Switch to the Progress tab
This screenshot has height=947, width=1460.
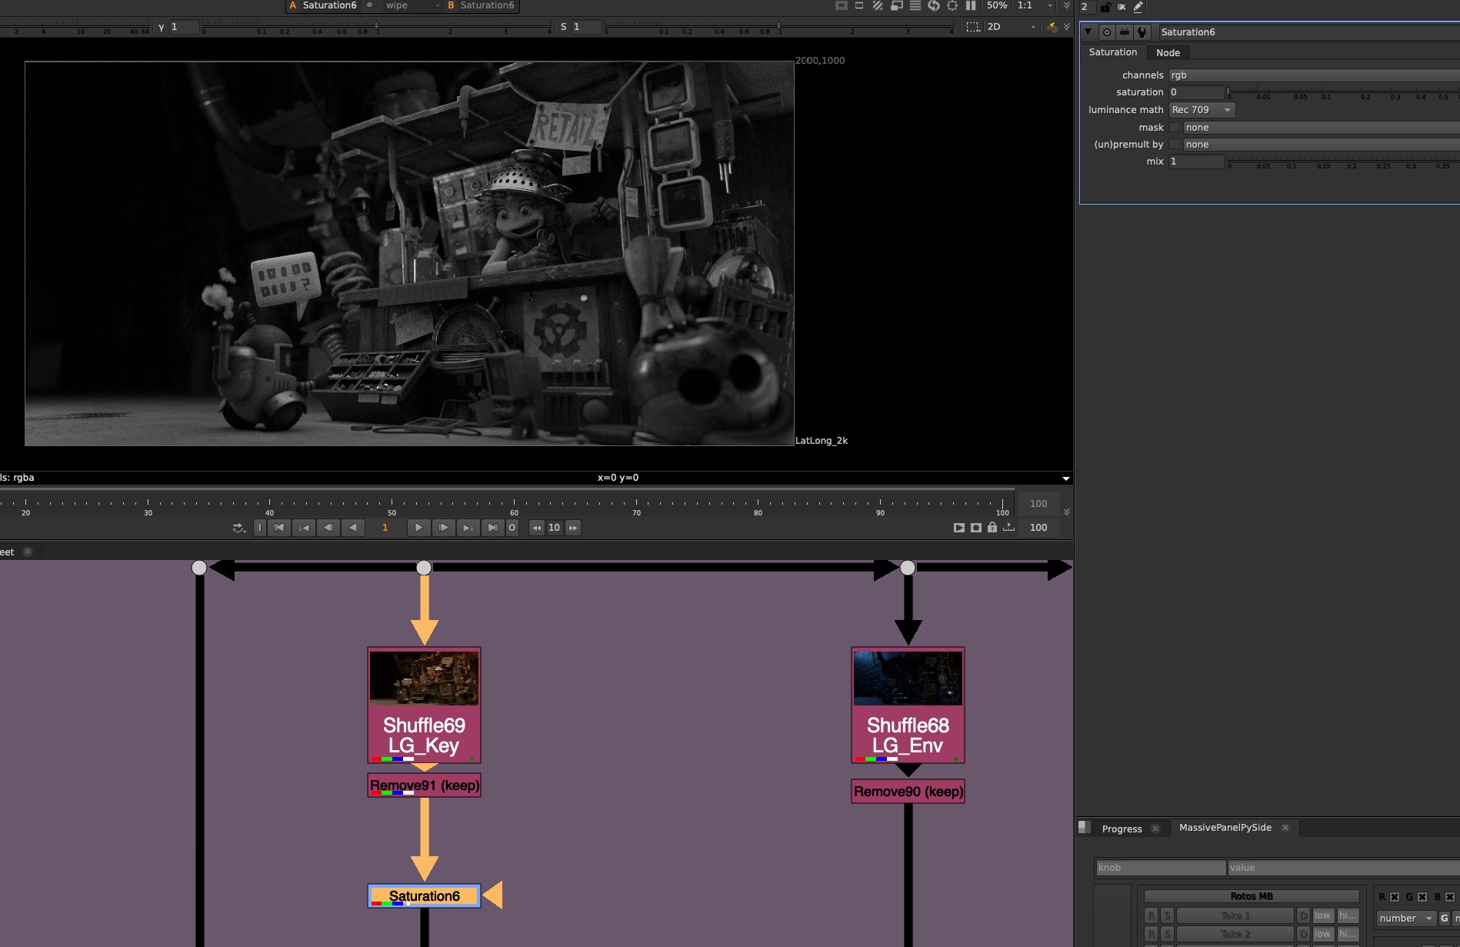(1122, 829)
